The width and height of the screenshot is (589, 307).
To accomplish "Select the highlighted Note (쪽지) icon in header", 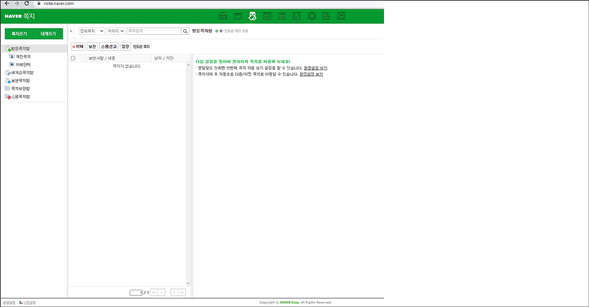I will pyautogui.click(x=253, y=17).
